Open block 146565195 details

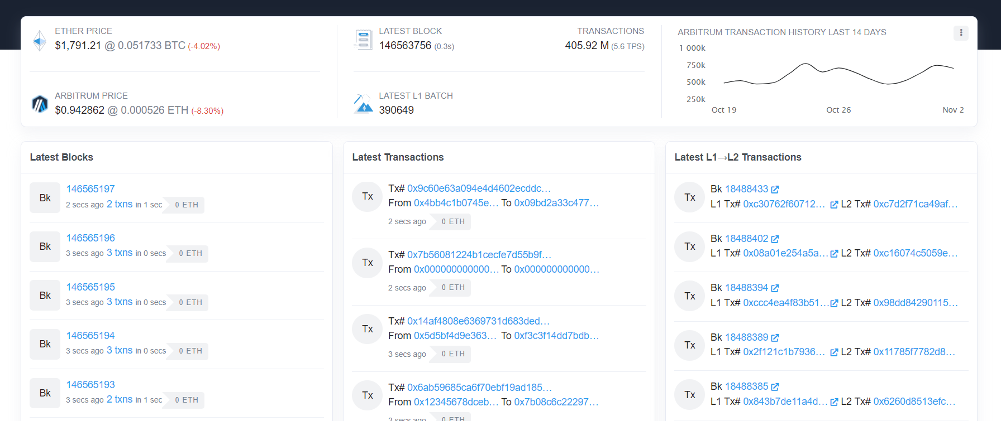coord(90,287)
